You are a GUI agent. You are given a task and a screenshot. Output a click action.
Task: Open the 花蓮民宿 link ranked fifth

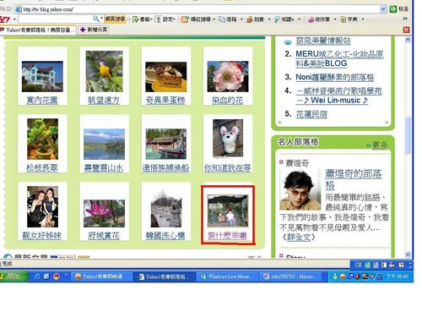pyautogui.click(x=311, y=114)
